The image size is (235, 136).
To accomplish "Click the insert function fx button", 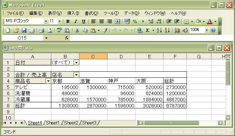I will coord(67,38).
